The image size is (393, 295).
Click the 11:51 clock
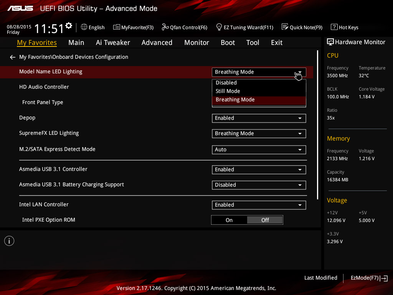point(49,28)
